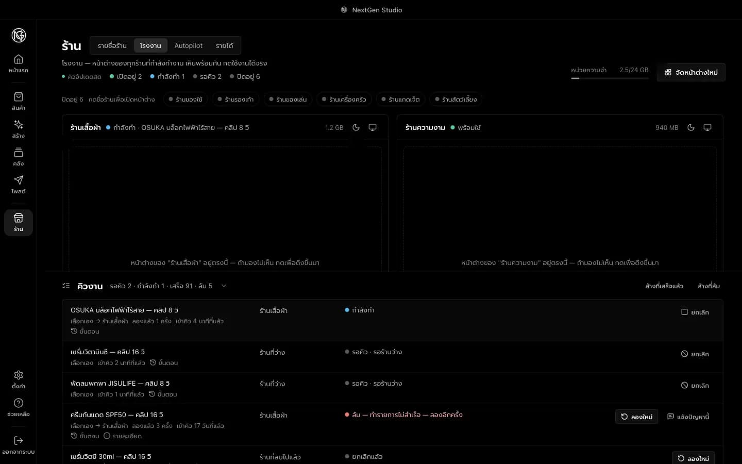Cancel the queued เซรั่มวิตามินซี job
Screen dimensions: 742x464
point(695,354)
